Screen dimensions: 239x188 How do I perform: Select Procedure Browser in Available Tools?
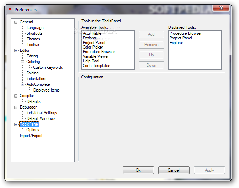pos(99,52)
